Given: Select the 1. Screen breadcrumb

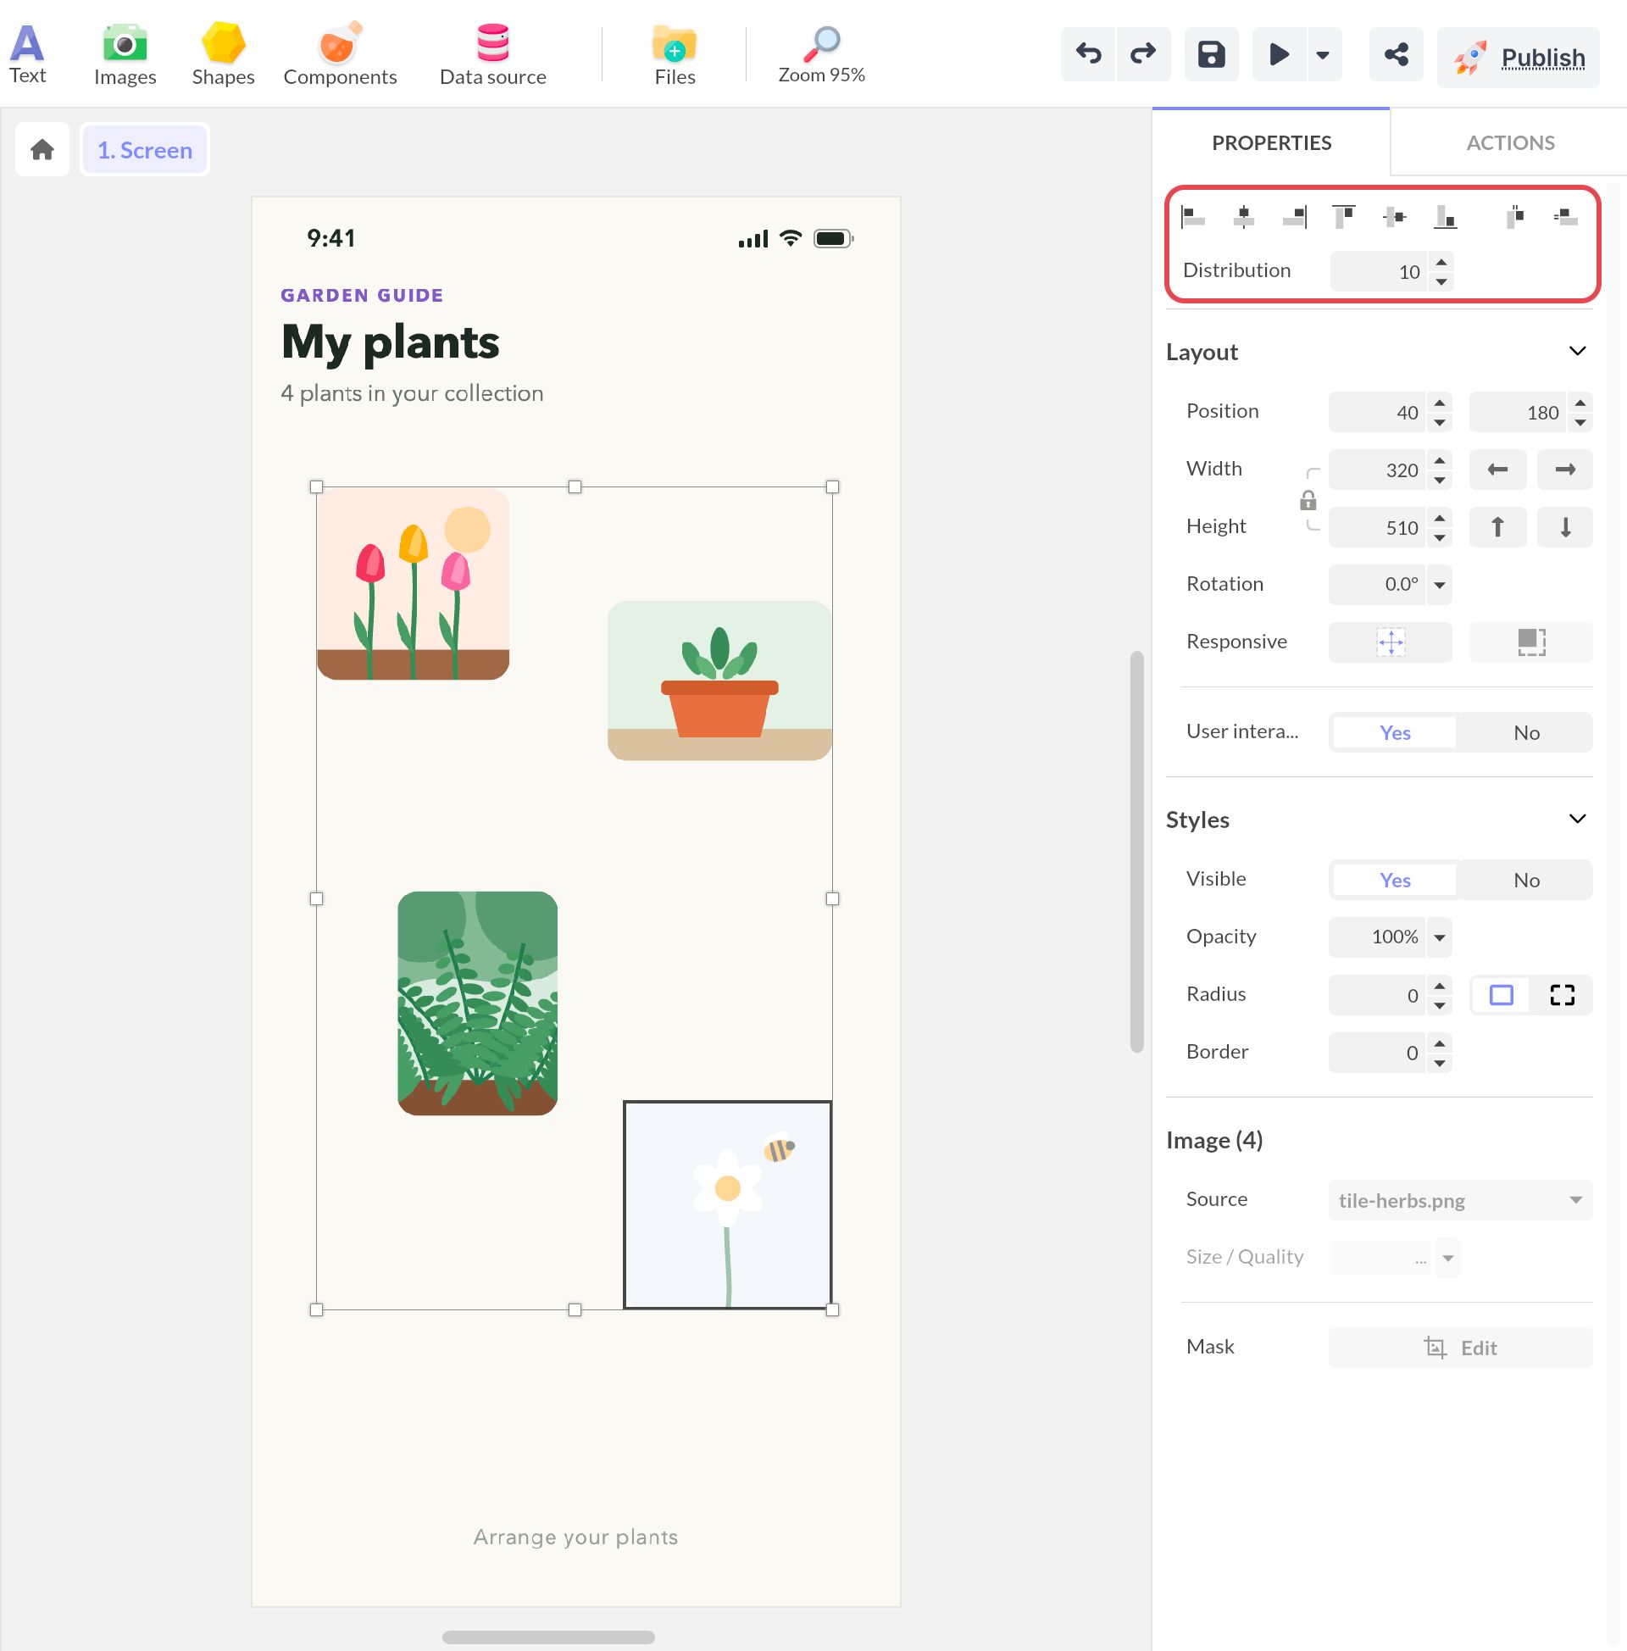Looking at the screenshot, I should (145, 149).
